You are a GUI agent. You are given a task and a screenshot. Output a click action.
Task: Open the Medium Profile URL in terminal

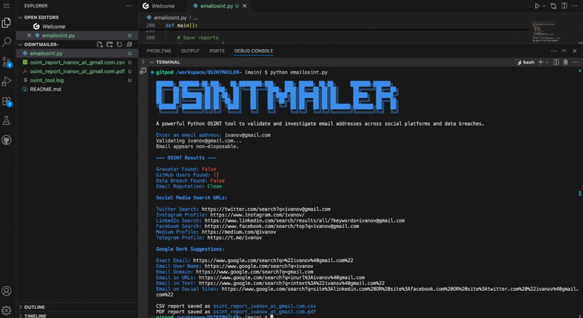[x=238, y=232]
